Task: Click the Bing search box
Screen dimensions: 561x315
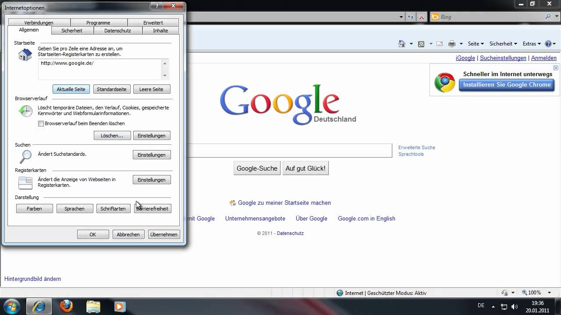Action: (x=491, y=17)
